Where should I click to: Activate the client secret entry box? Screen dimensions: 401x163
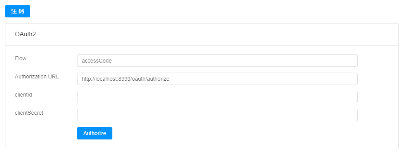(217, 115)
